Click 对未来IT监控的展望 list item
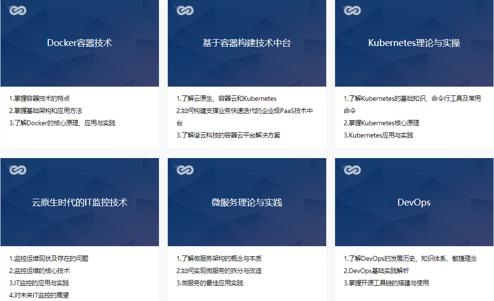494x301 pixels. click(x=39, y=295)
